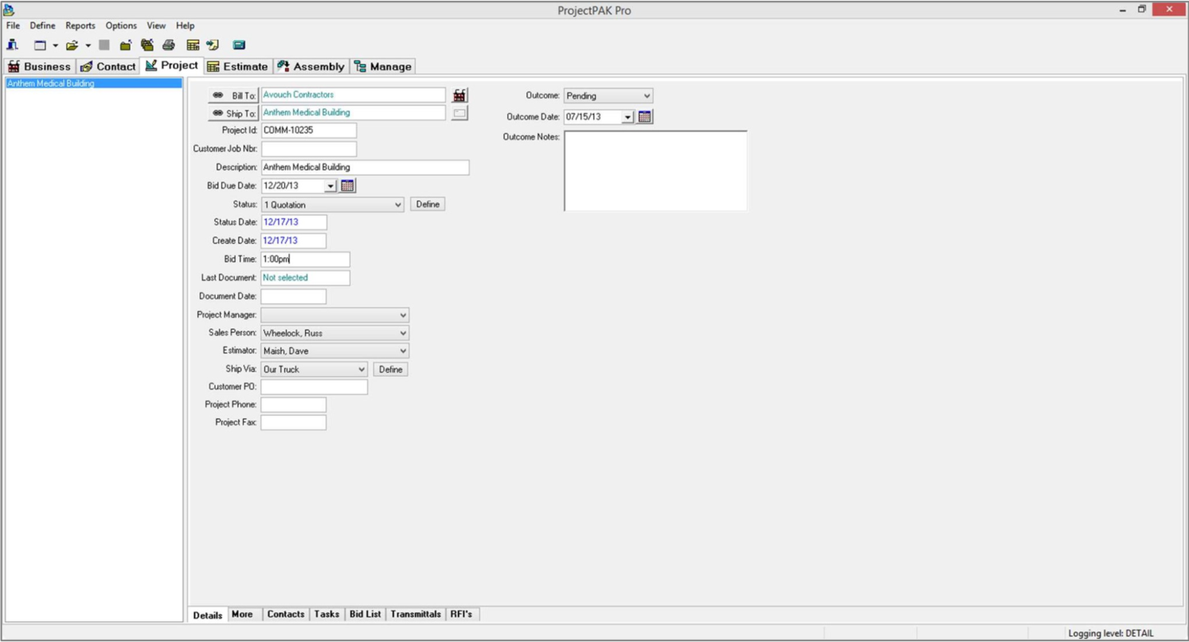The image size is (1189, 642).
Task: Switch to the Bid List tab
Action: point(365,614)
